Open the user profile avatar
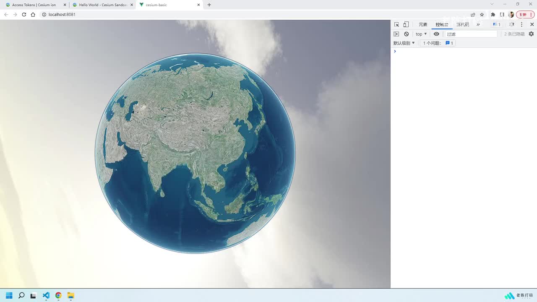 pyautogui.click(x=511, y=14)
